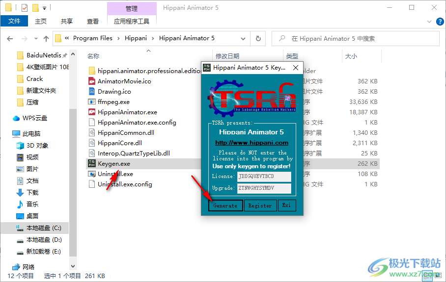446x282 pixels.
Task: Select the Uninstall.exe file icon
Action: (92, 174)
